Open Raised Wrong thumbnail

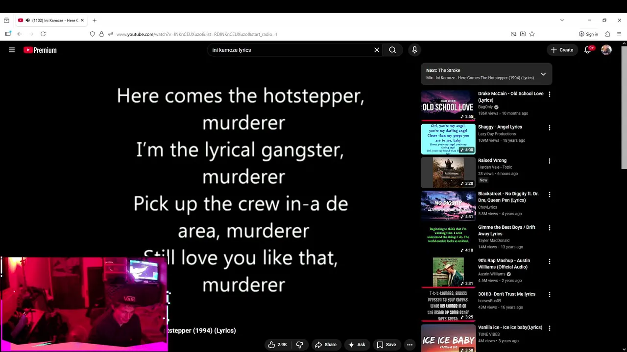click(448, 173)
